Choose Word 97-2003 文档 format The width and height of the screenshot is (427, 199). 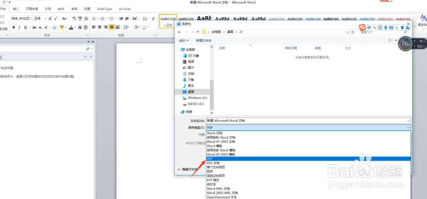(308, 141)
